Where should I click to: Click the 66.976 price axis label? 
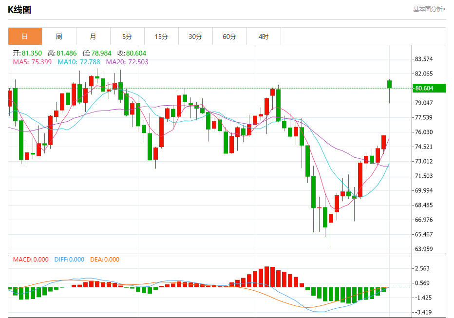pos(424,220)
